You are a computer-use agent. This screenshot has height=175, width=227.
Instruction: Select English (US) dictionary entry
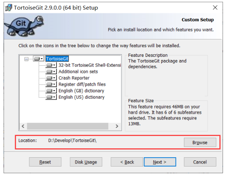click(81, 97)
